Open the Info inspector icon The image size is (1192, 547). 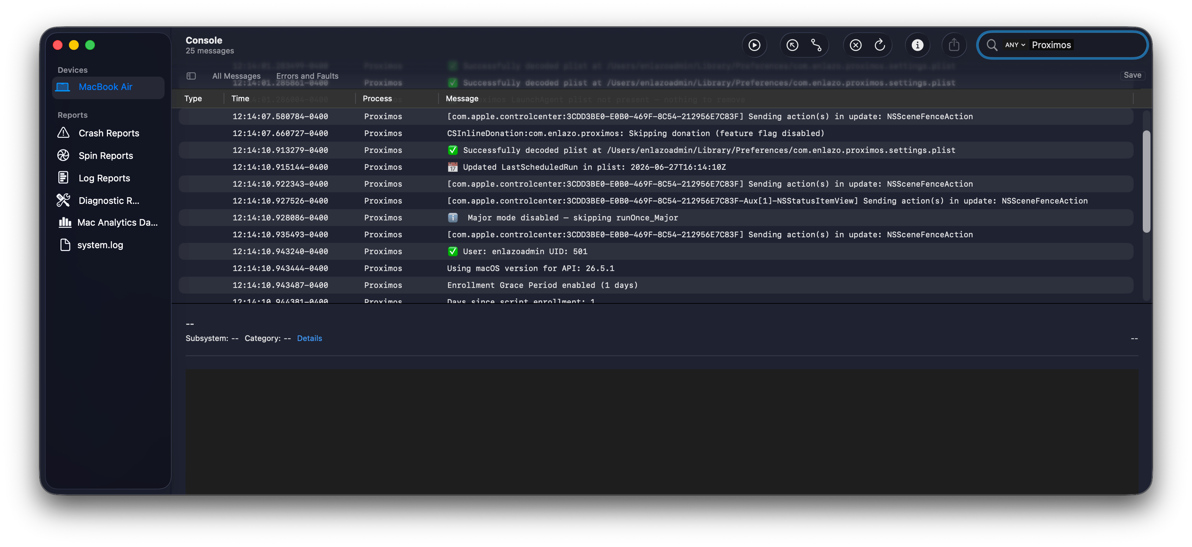point(917,45)
